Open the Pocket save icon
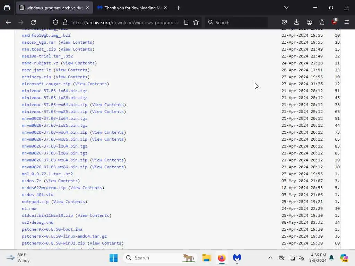The width and height of the screenshot is (355, 266). pyautogui.click(x=284, y=23)
